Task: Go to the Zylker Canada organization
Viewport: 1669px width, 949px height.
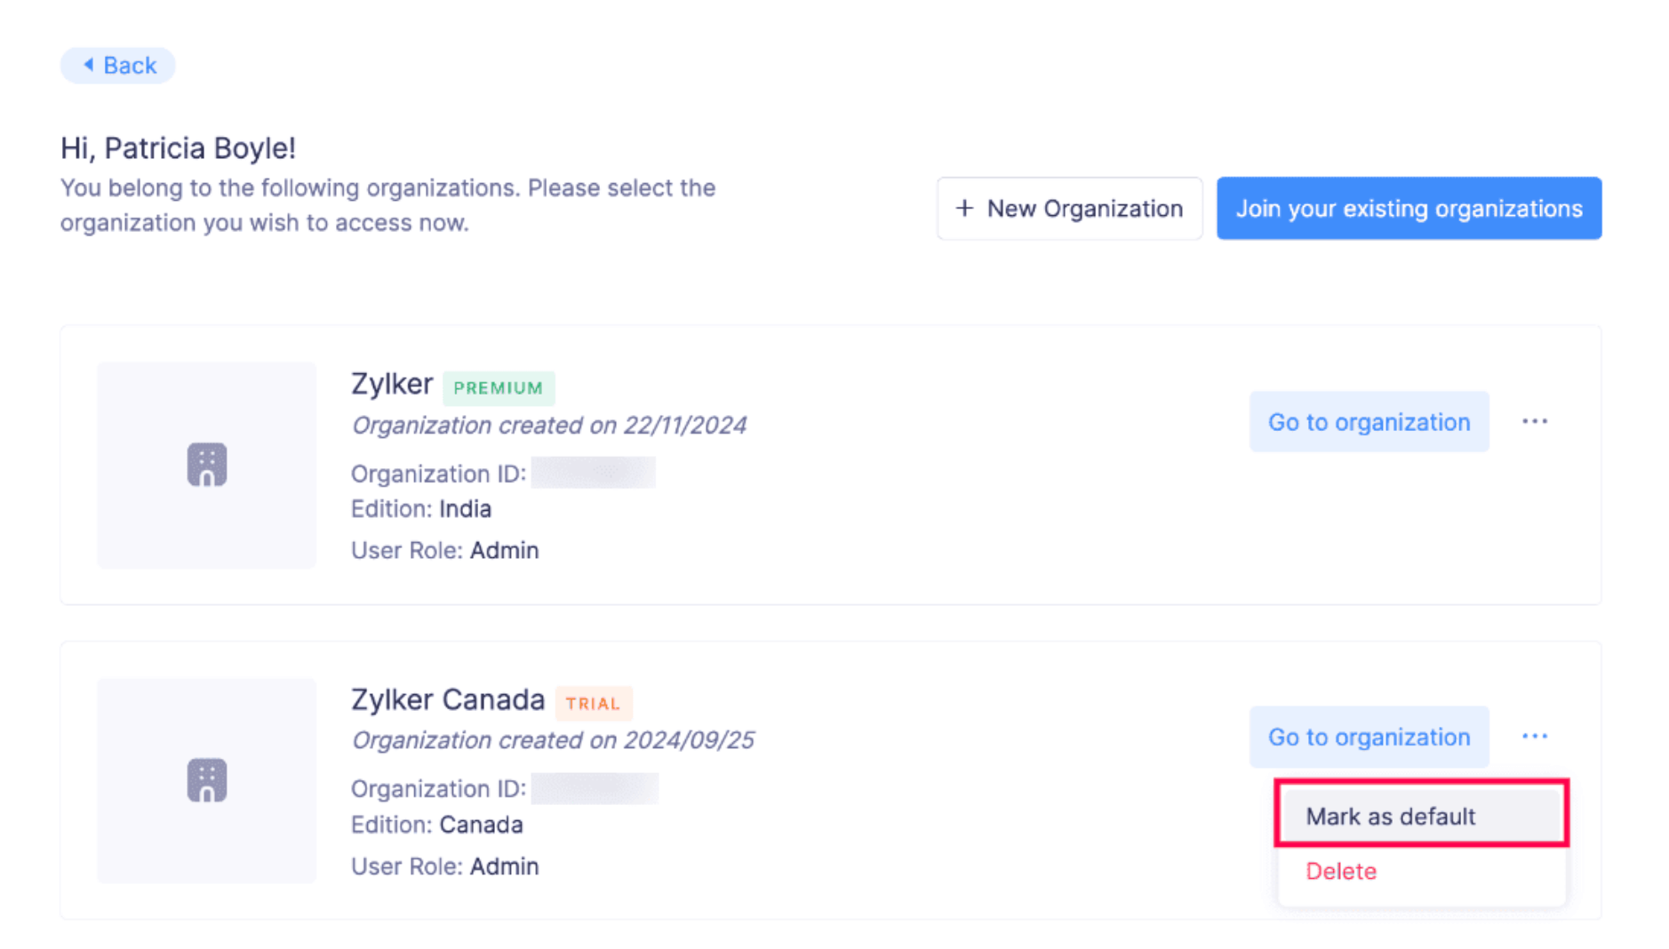Action: [x=1369, y=736]
